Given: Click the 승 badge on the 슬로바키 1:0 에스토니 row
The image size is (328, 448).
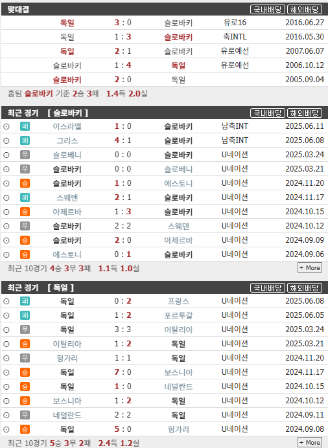Looking at the screenshot, I should [x=25, y=183].
